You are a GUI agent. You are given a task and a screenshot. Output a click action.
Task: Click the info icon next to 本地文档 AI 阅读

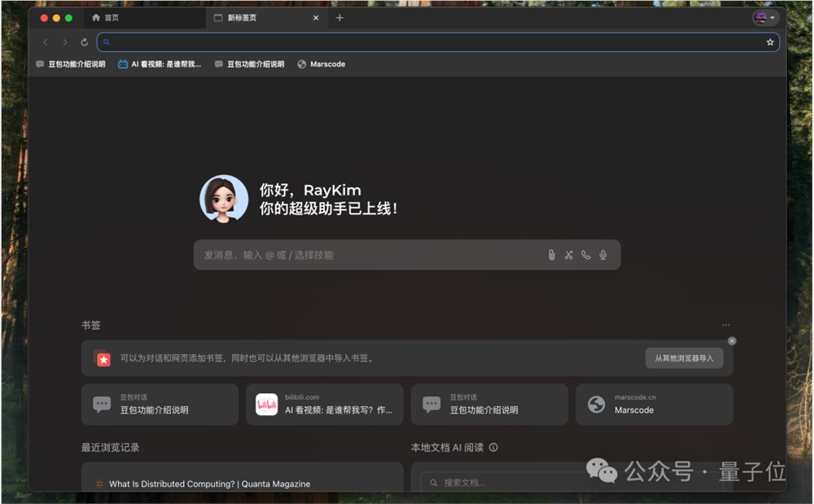(495, 446)
